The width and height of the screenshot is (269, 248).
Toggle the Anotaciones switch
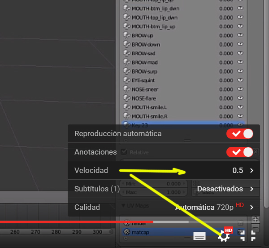coord(240,152)
